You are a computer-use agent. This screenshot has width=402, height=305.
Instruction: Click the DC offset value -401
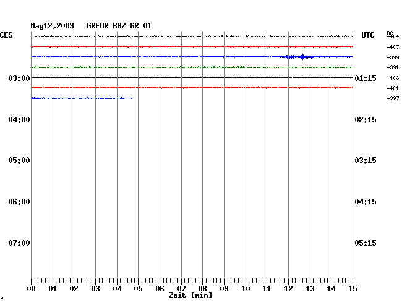[x=393, y=88]
